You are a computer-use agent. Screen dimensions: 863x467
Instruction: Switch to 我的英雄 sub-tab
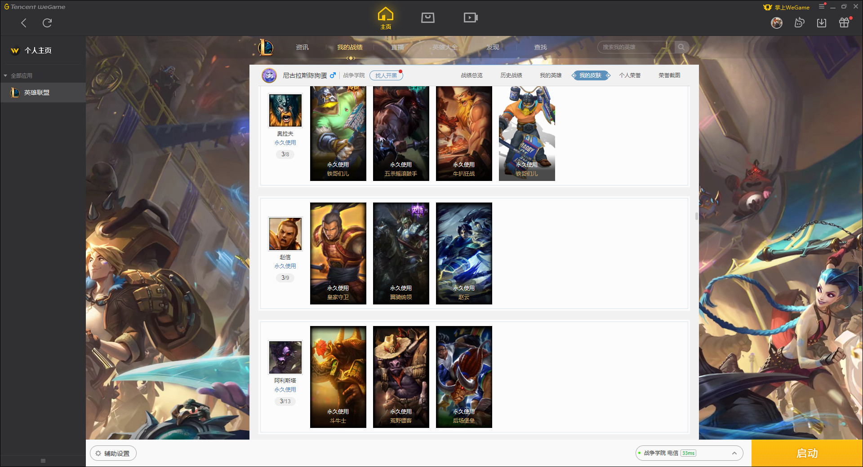pos(551,75)
